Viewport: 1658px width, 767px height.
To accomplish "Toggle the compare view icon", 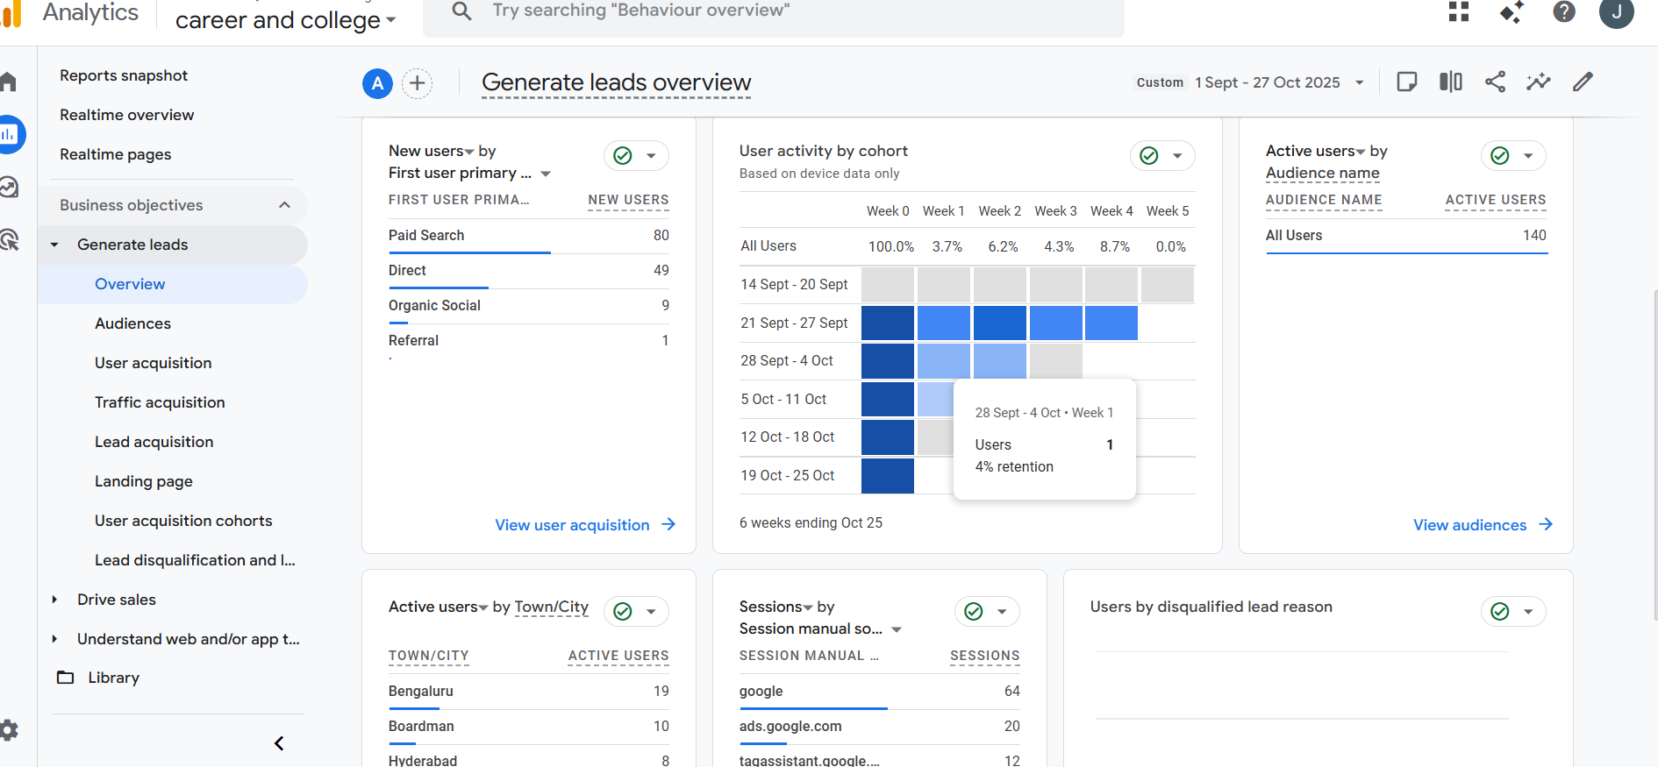I will coord(1451,82).
